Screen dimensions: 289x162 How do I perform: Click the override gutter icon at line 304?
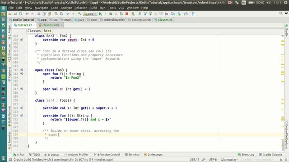click(22, 40)
